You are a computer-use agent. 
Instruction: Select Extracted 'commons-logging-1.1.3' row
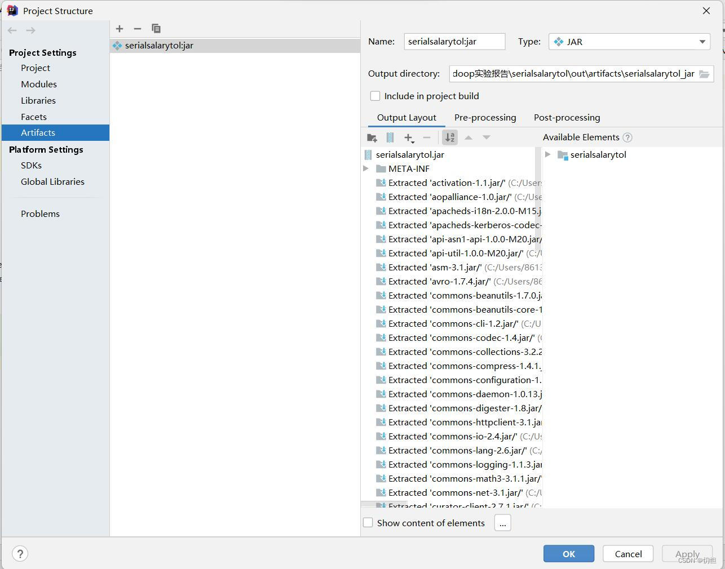[452, 465]
